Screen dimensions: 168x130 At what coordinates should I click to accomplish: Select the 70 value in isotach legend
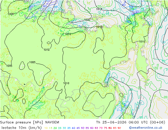pyautogui.click(x=101, y=128)
